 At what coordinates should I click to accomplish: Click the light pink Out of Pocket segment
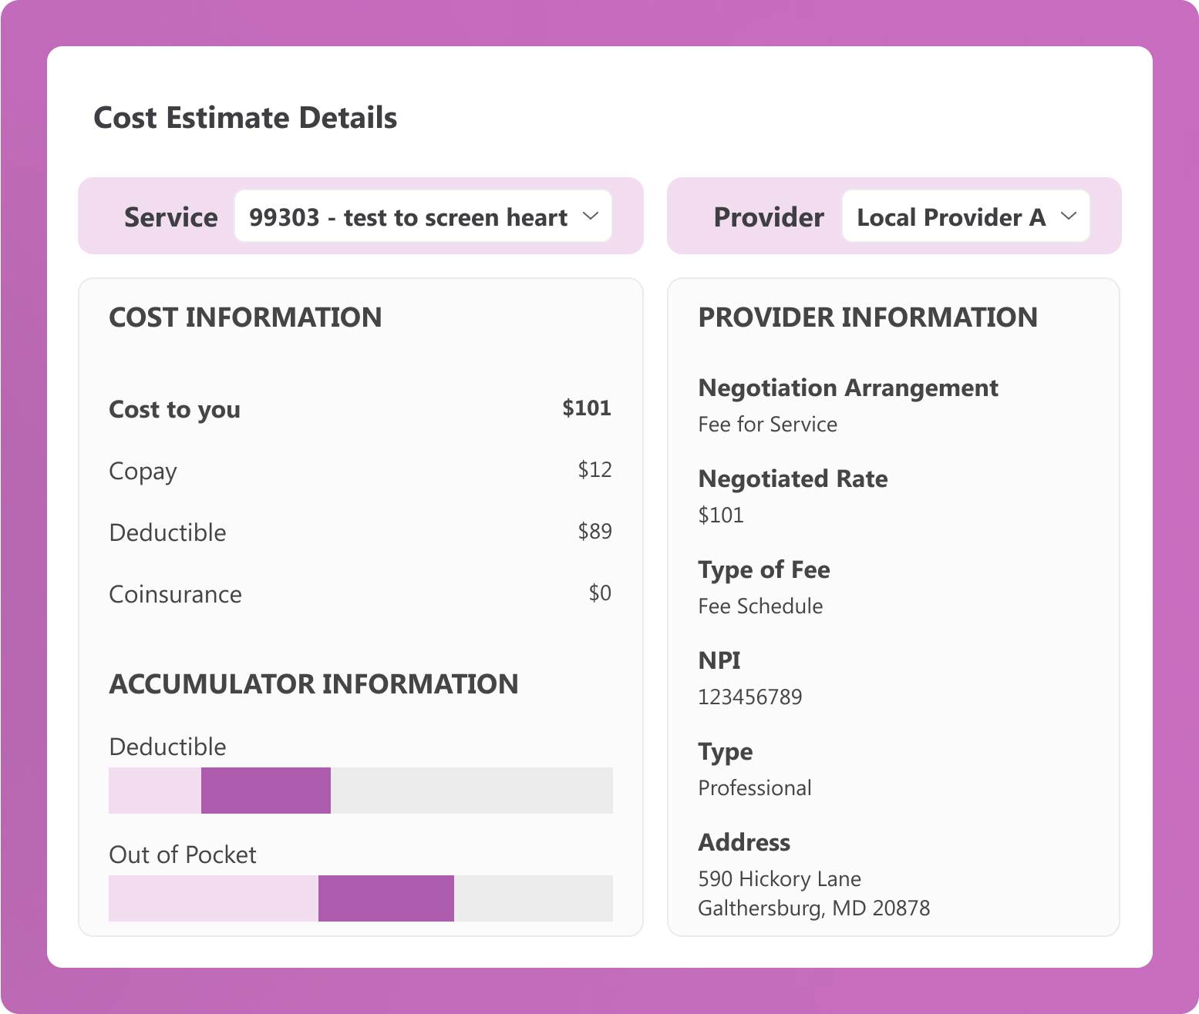214,898
